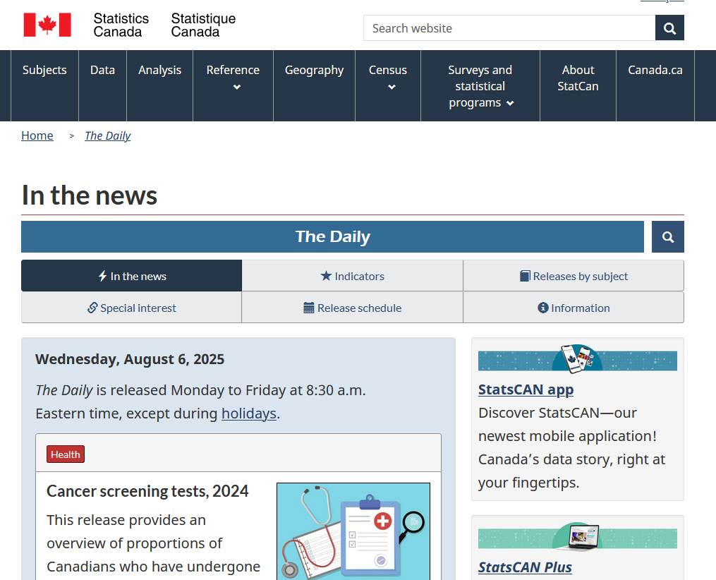Click the Cancer screening tests, 2024 headline
This screenshot has width=716, height=580.
coord(147,491)
